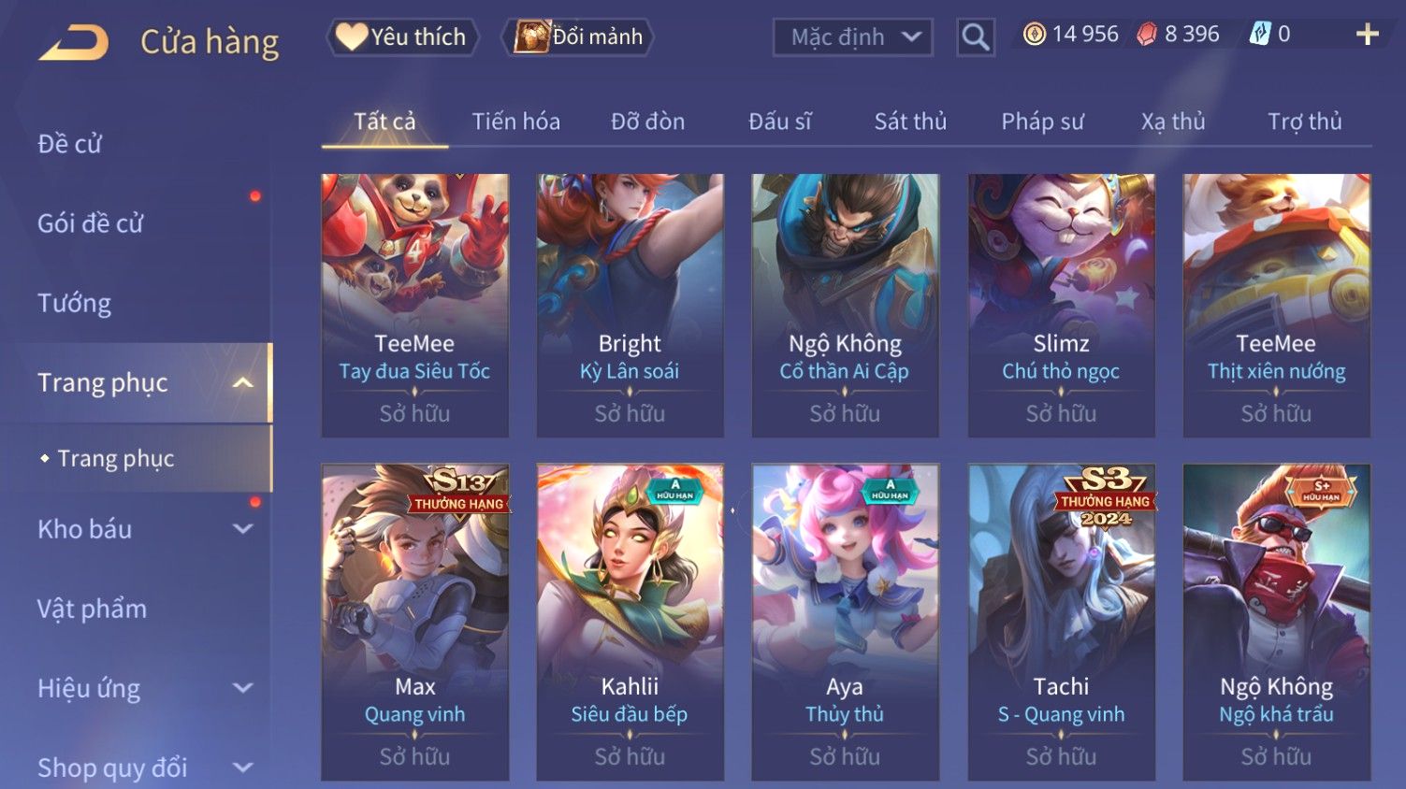Open Gói đề cử in sidebar
The width and height of the screenshot is (1406, 789).
coord(91,223)
